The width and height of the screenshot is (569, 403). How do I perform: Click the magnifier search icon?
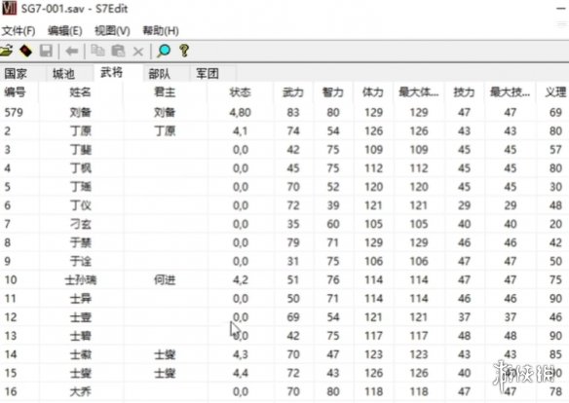pos(164,51)
